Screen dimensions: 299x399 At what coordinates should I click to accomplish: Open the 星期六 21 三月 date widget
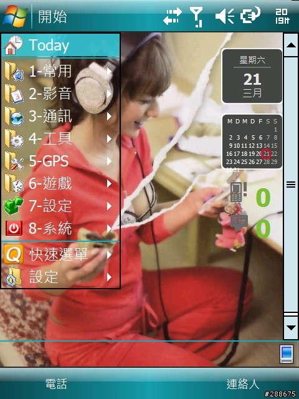(x=252, y=76)
